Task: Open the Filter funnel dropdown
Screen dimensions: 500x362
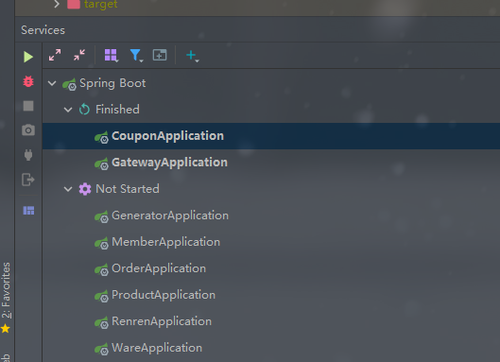Action: pos(136,55)
